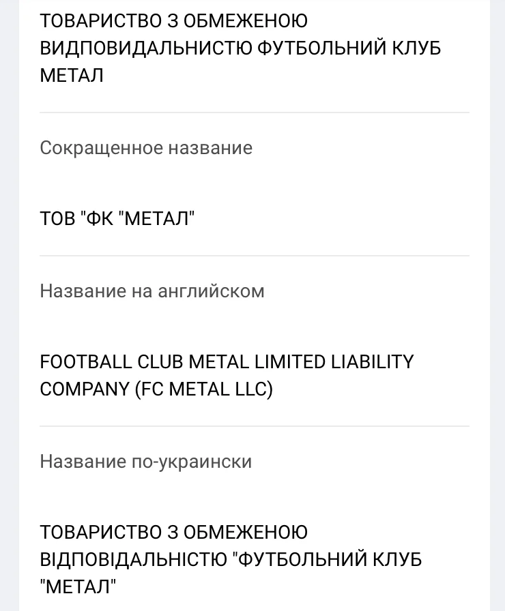Screen dimensions: 505x611
Task: Click "ТОВАРИСТВО З ОБМЕЖЕНОЮ" under Название по-украински
Action: click(173, 532)
